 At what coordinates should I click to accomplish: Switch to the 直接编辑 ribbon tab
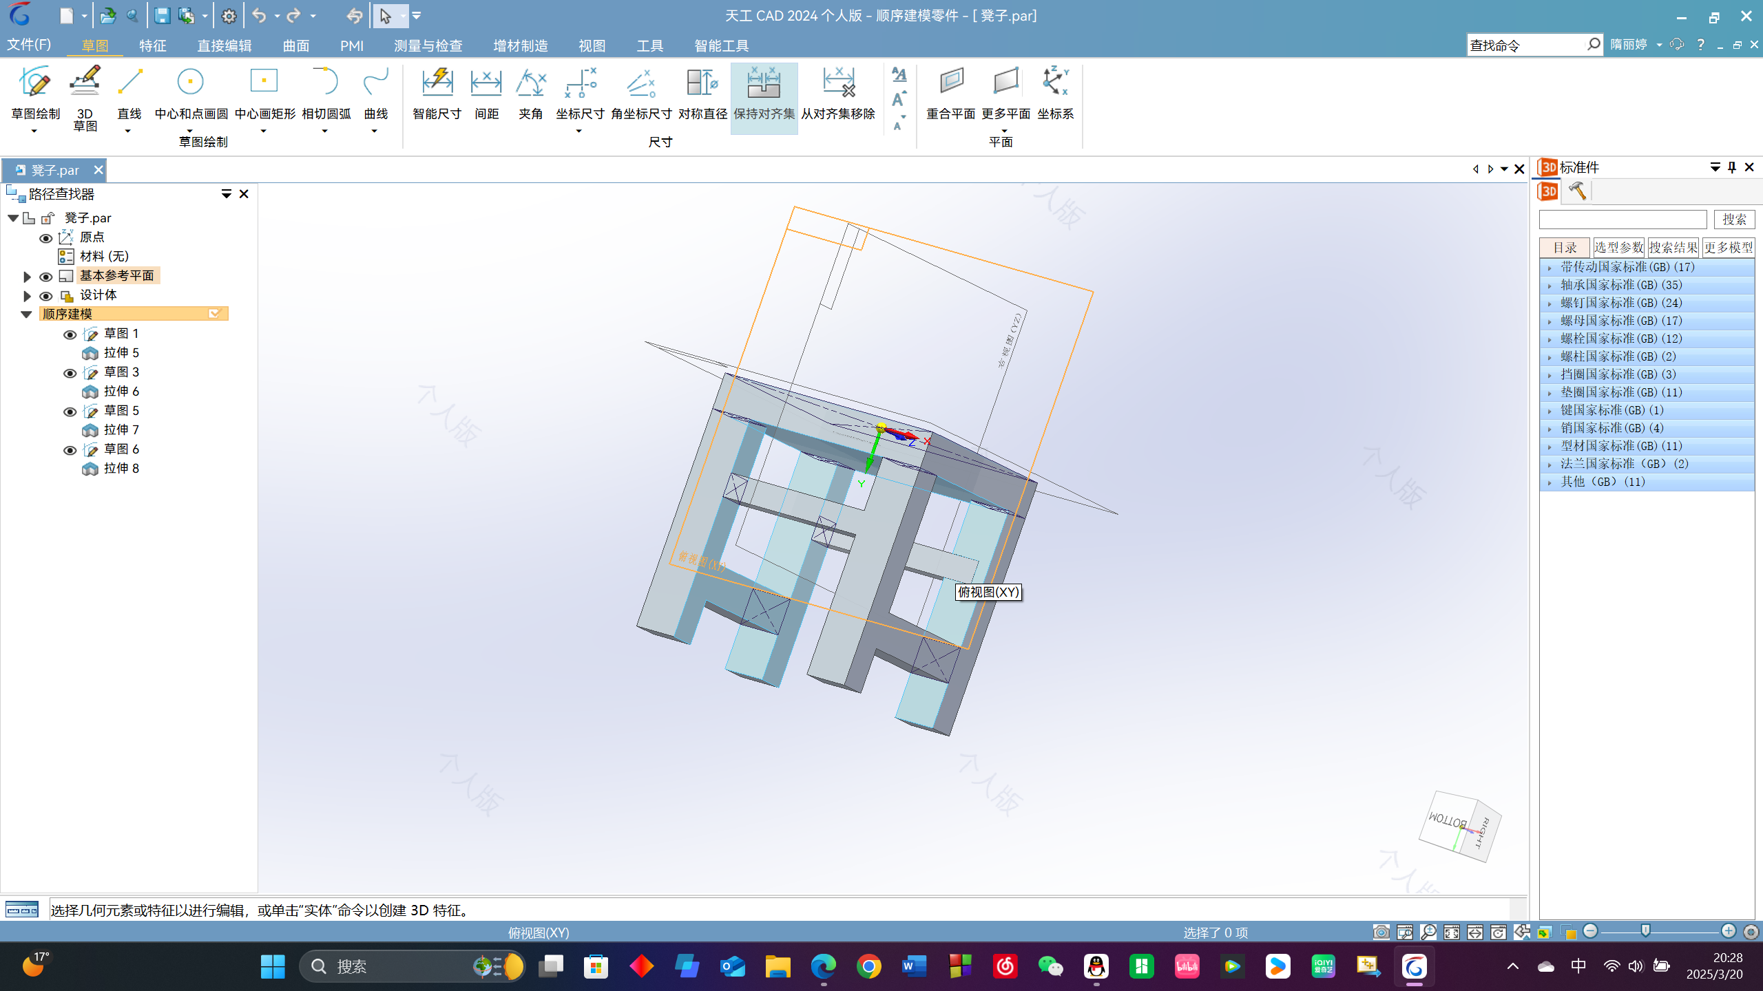tap(225, 45)
